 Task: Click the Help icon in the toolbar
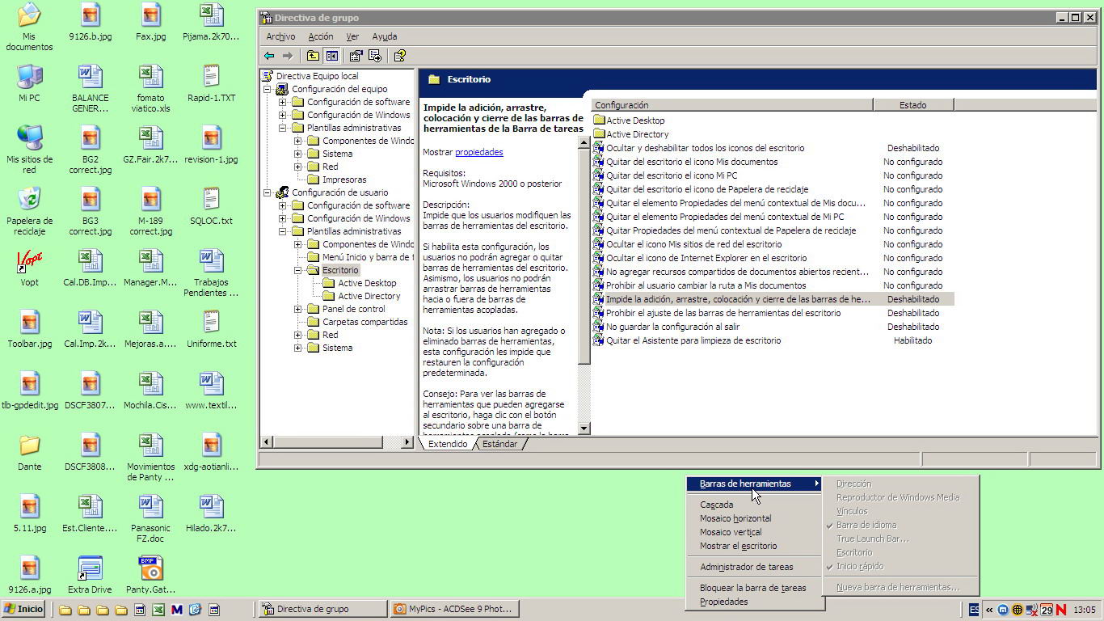tap(399, 56)
